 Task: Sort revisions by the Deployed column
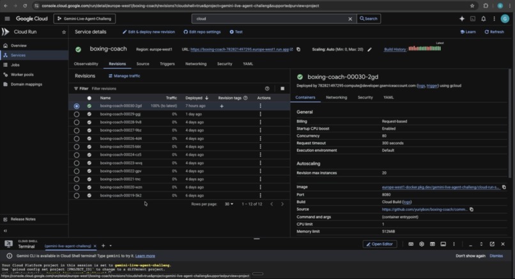point(197,98)
